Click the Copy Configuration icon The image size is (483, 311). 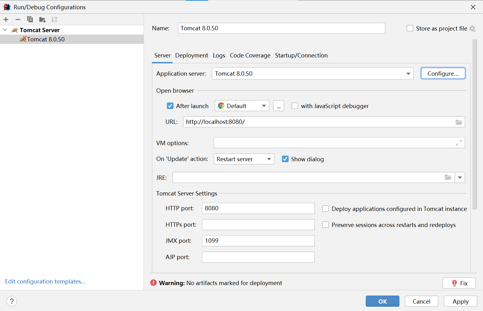click(x=30, y=19)
